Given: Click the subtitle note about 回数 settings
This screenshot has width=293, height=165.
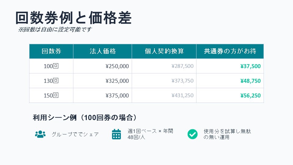Looking at the screenshot, I should [x=55, y=30].
